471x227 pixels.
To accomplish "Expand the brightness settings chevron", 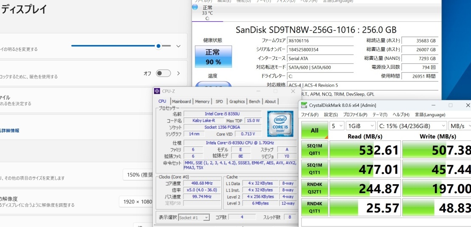I will (178, 46).
